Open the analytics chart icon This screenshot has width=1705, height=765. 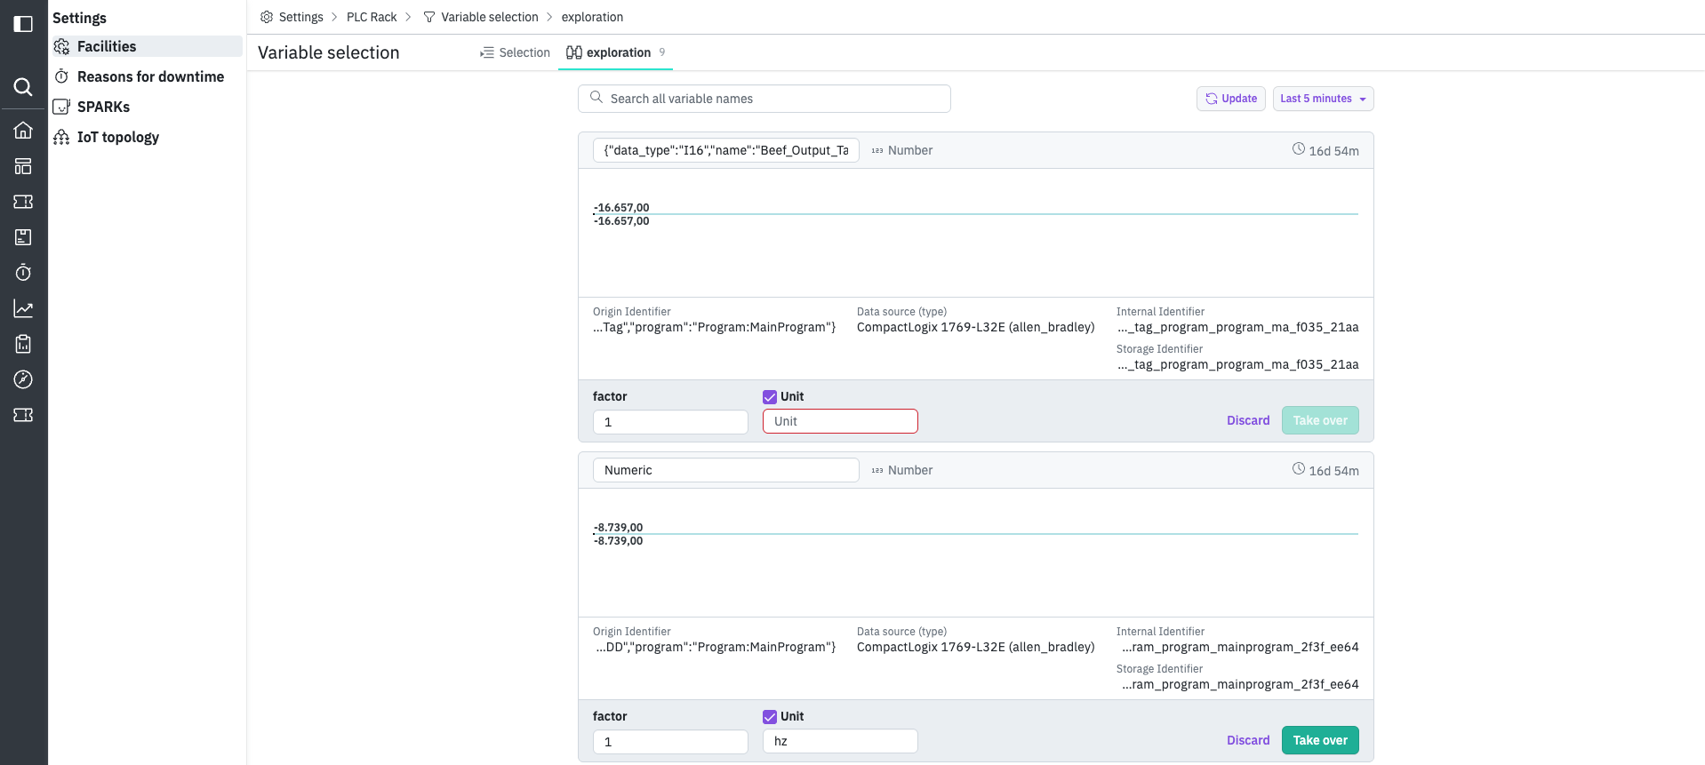[x=23, y=308]
